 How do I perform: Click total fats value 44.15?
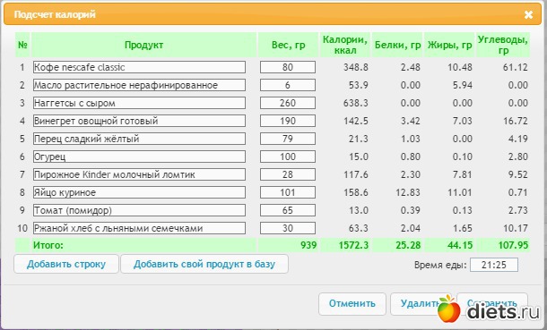pyautogui.click(x=460, y=245)
